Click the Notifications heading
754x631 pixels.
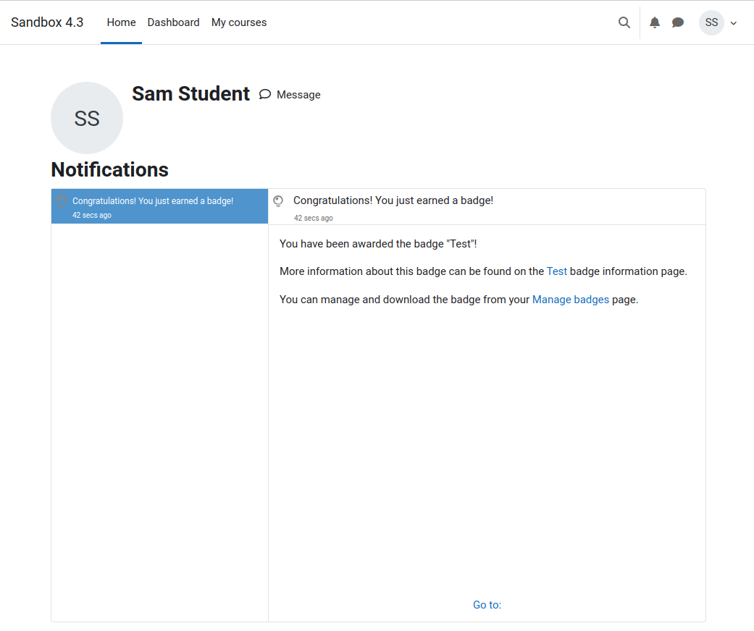point(109,169)
